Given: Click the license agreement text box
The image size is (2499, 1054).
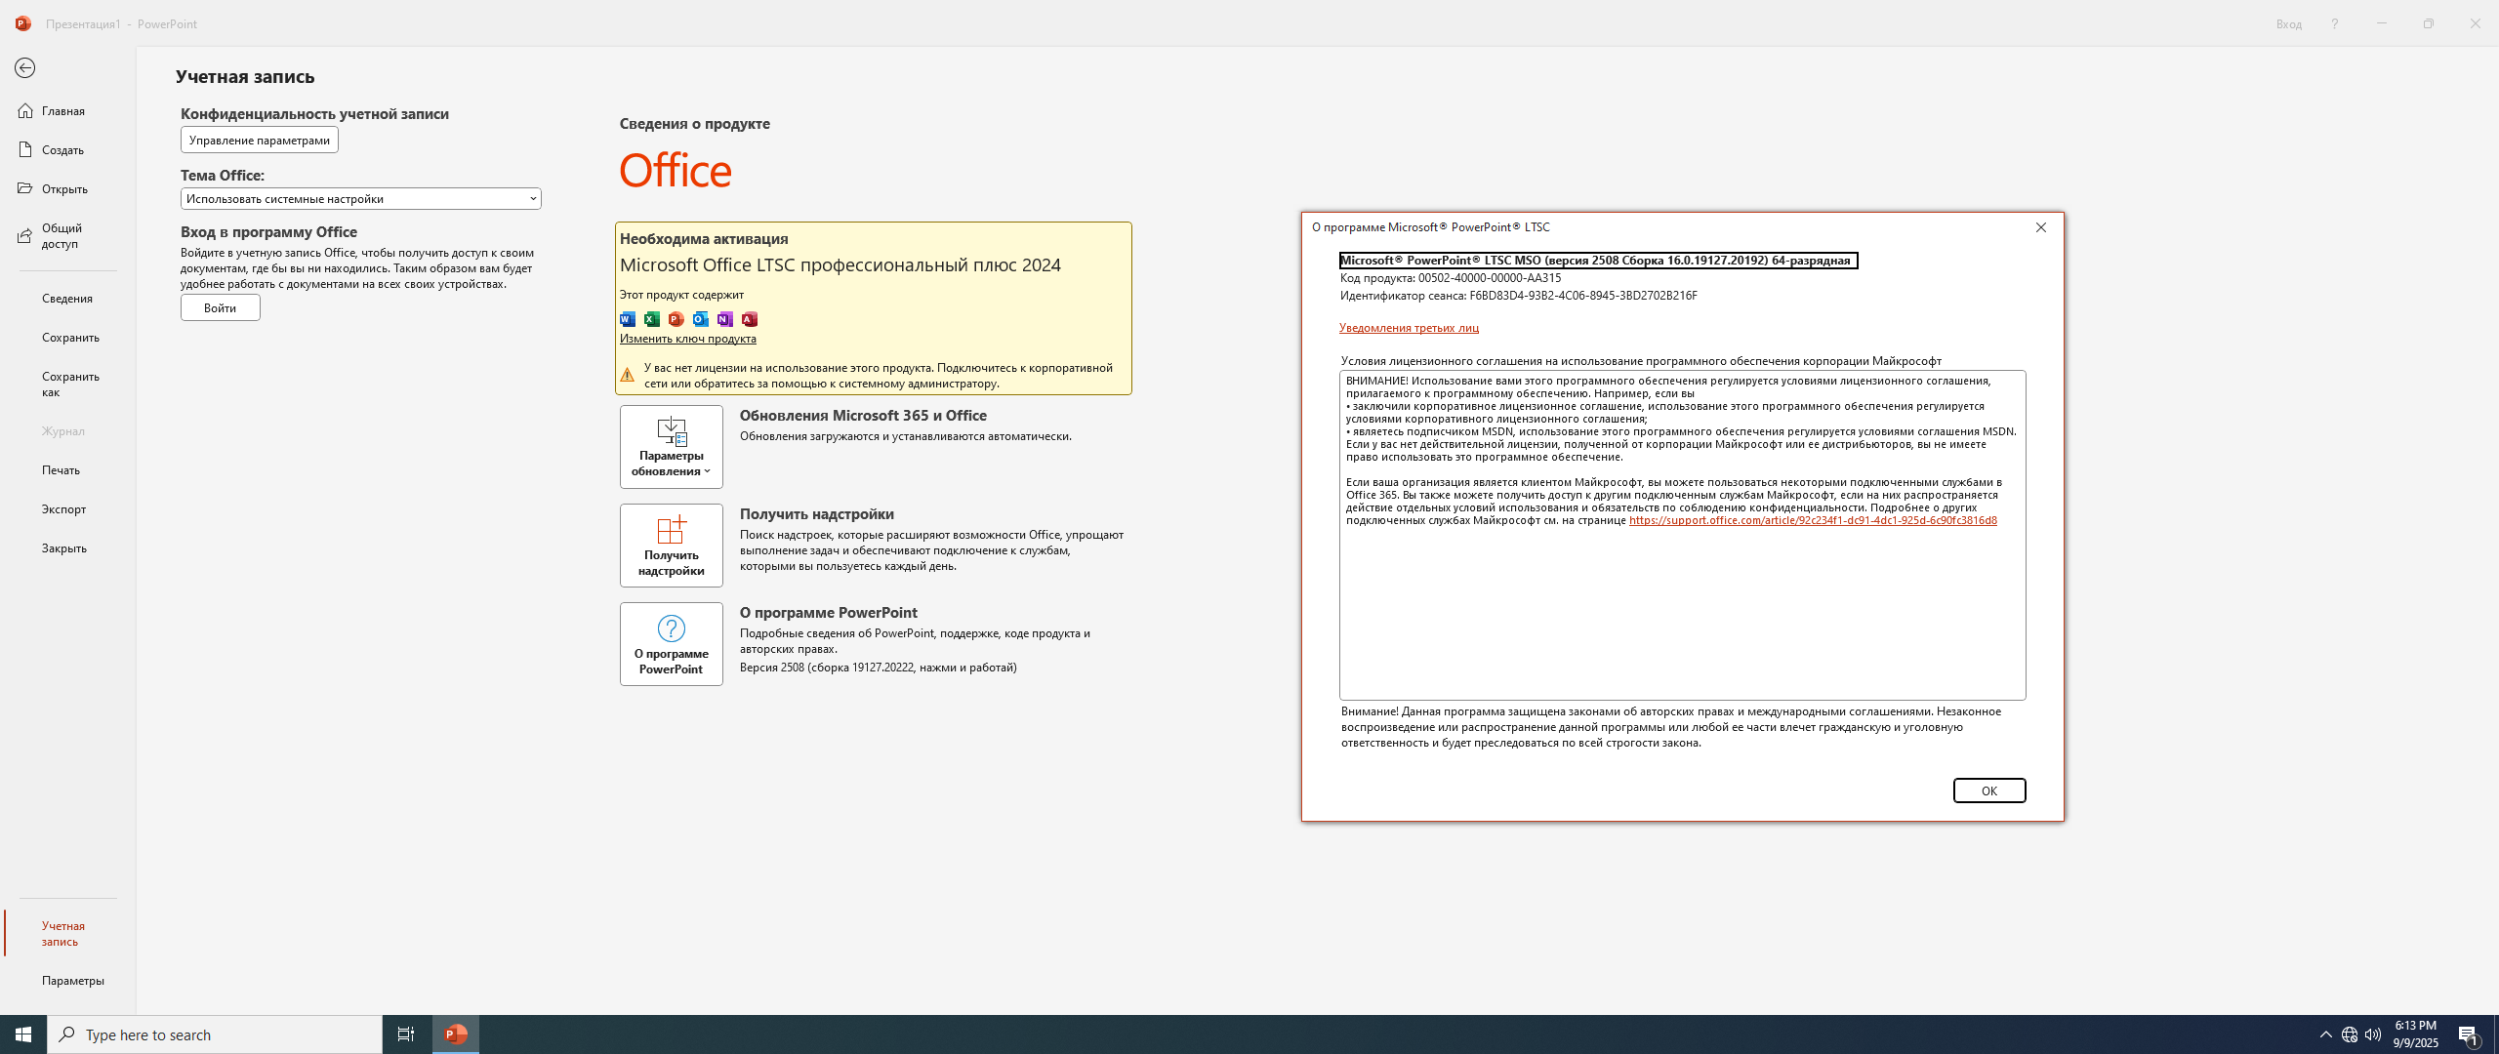Looking at the screenshot, I should click(x=1683, y=535).
